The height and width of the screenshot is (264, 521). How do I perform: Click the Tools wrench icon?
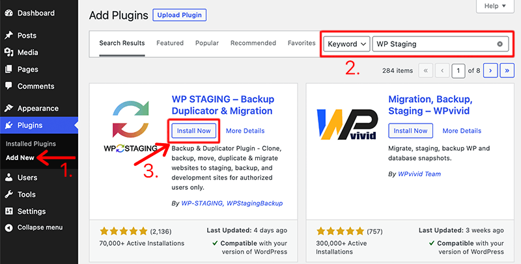(9, 194)
